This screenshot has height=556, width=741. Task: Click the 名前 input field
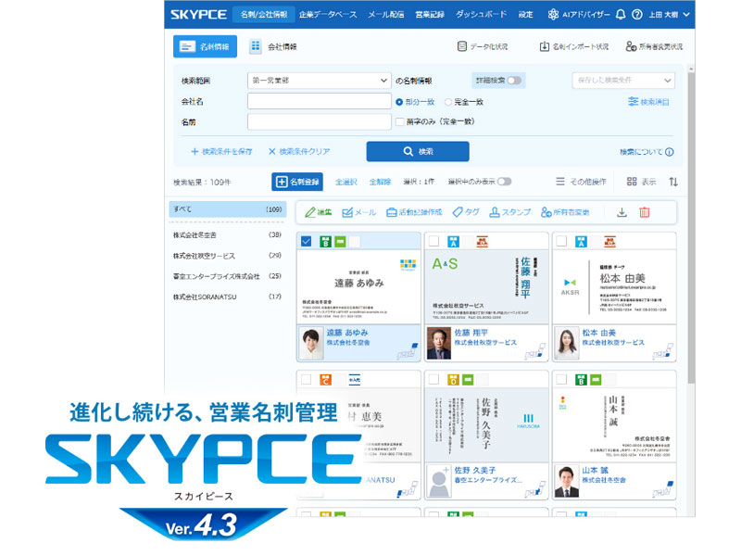pos(319,122)
